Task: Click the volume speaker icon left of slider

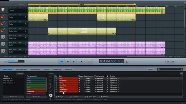Action: pos(6,61)
